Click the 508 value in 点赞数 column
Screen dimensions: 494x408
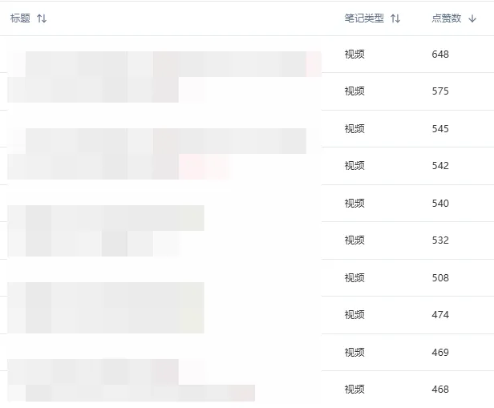[x=439, y=278]
